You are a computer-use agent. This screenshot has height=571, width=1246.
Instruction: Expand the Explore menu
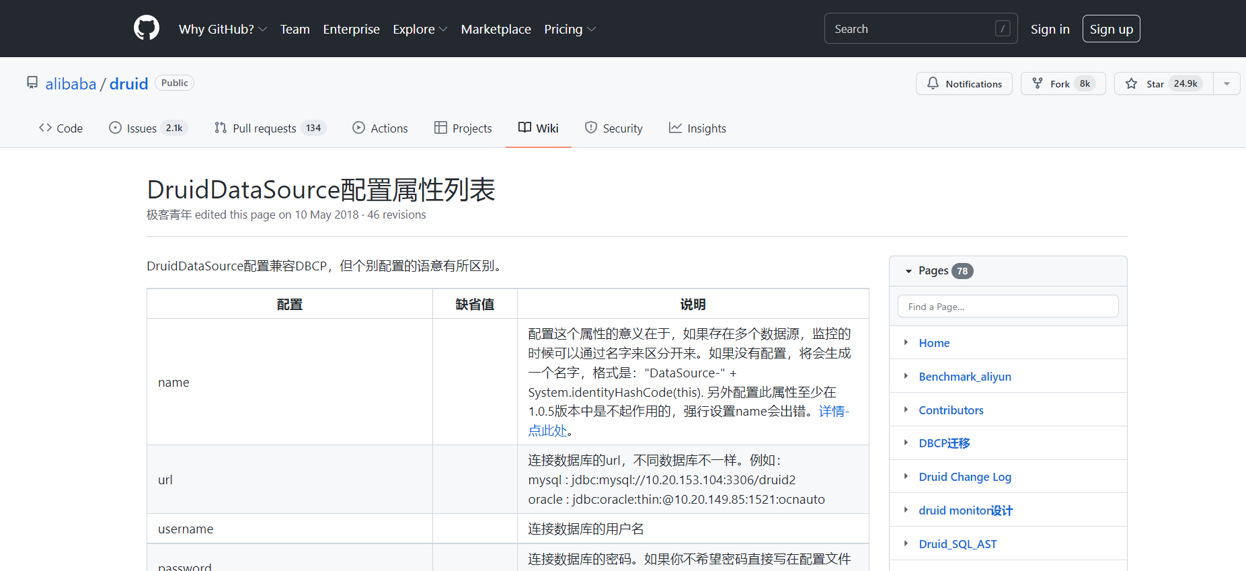click(420, 29)
